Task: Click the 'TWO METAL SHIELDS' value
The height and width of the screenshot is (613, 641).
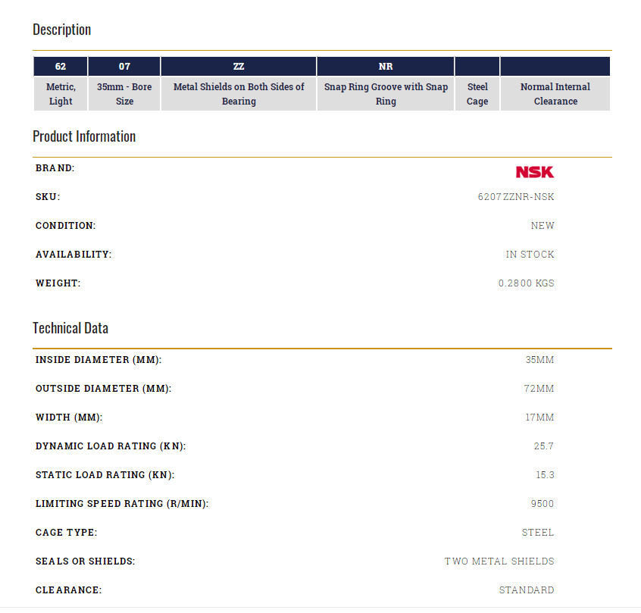Action: tap(499, 561)
